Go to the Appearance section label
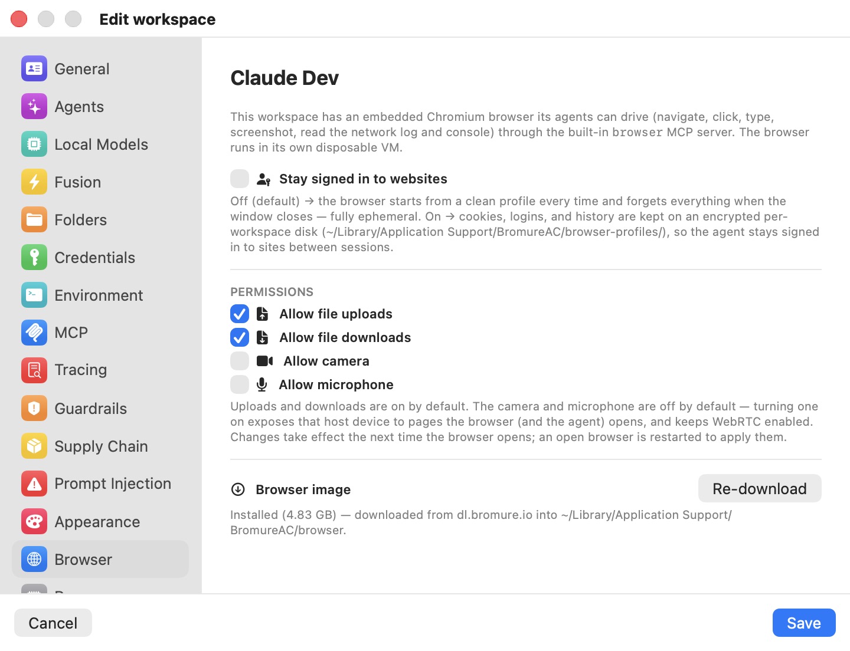Image resolution: width=850 pixels, height=651 pixels. (97, 522)
